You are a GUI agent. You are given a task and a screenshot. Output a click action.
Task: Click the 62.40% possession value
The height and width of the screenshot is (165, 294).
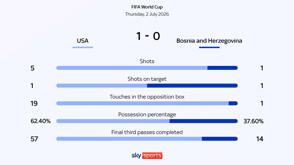[40, 121]
